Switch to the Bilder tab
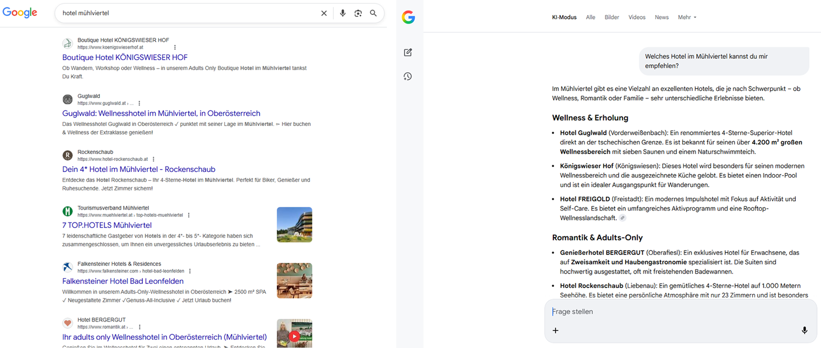The height and width of the screenshot is (348, 821). [611, 18]
